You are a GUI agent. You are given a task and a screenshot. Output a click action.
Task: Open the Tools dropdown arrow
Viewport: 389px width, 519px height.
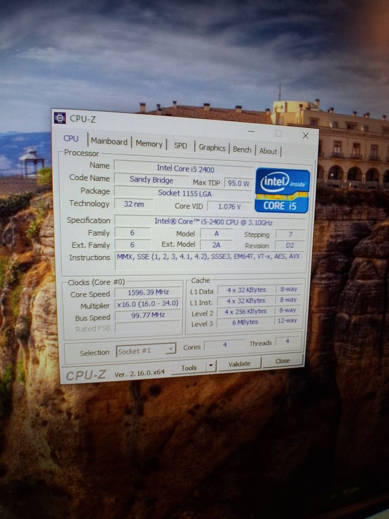pyautogui.click(x=211, y=366)
